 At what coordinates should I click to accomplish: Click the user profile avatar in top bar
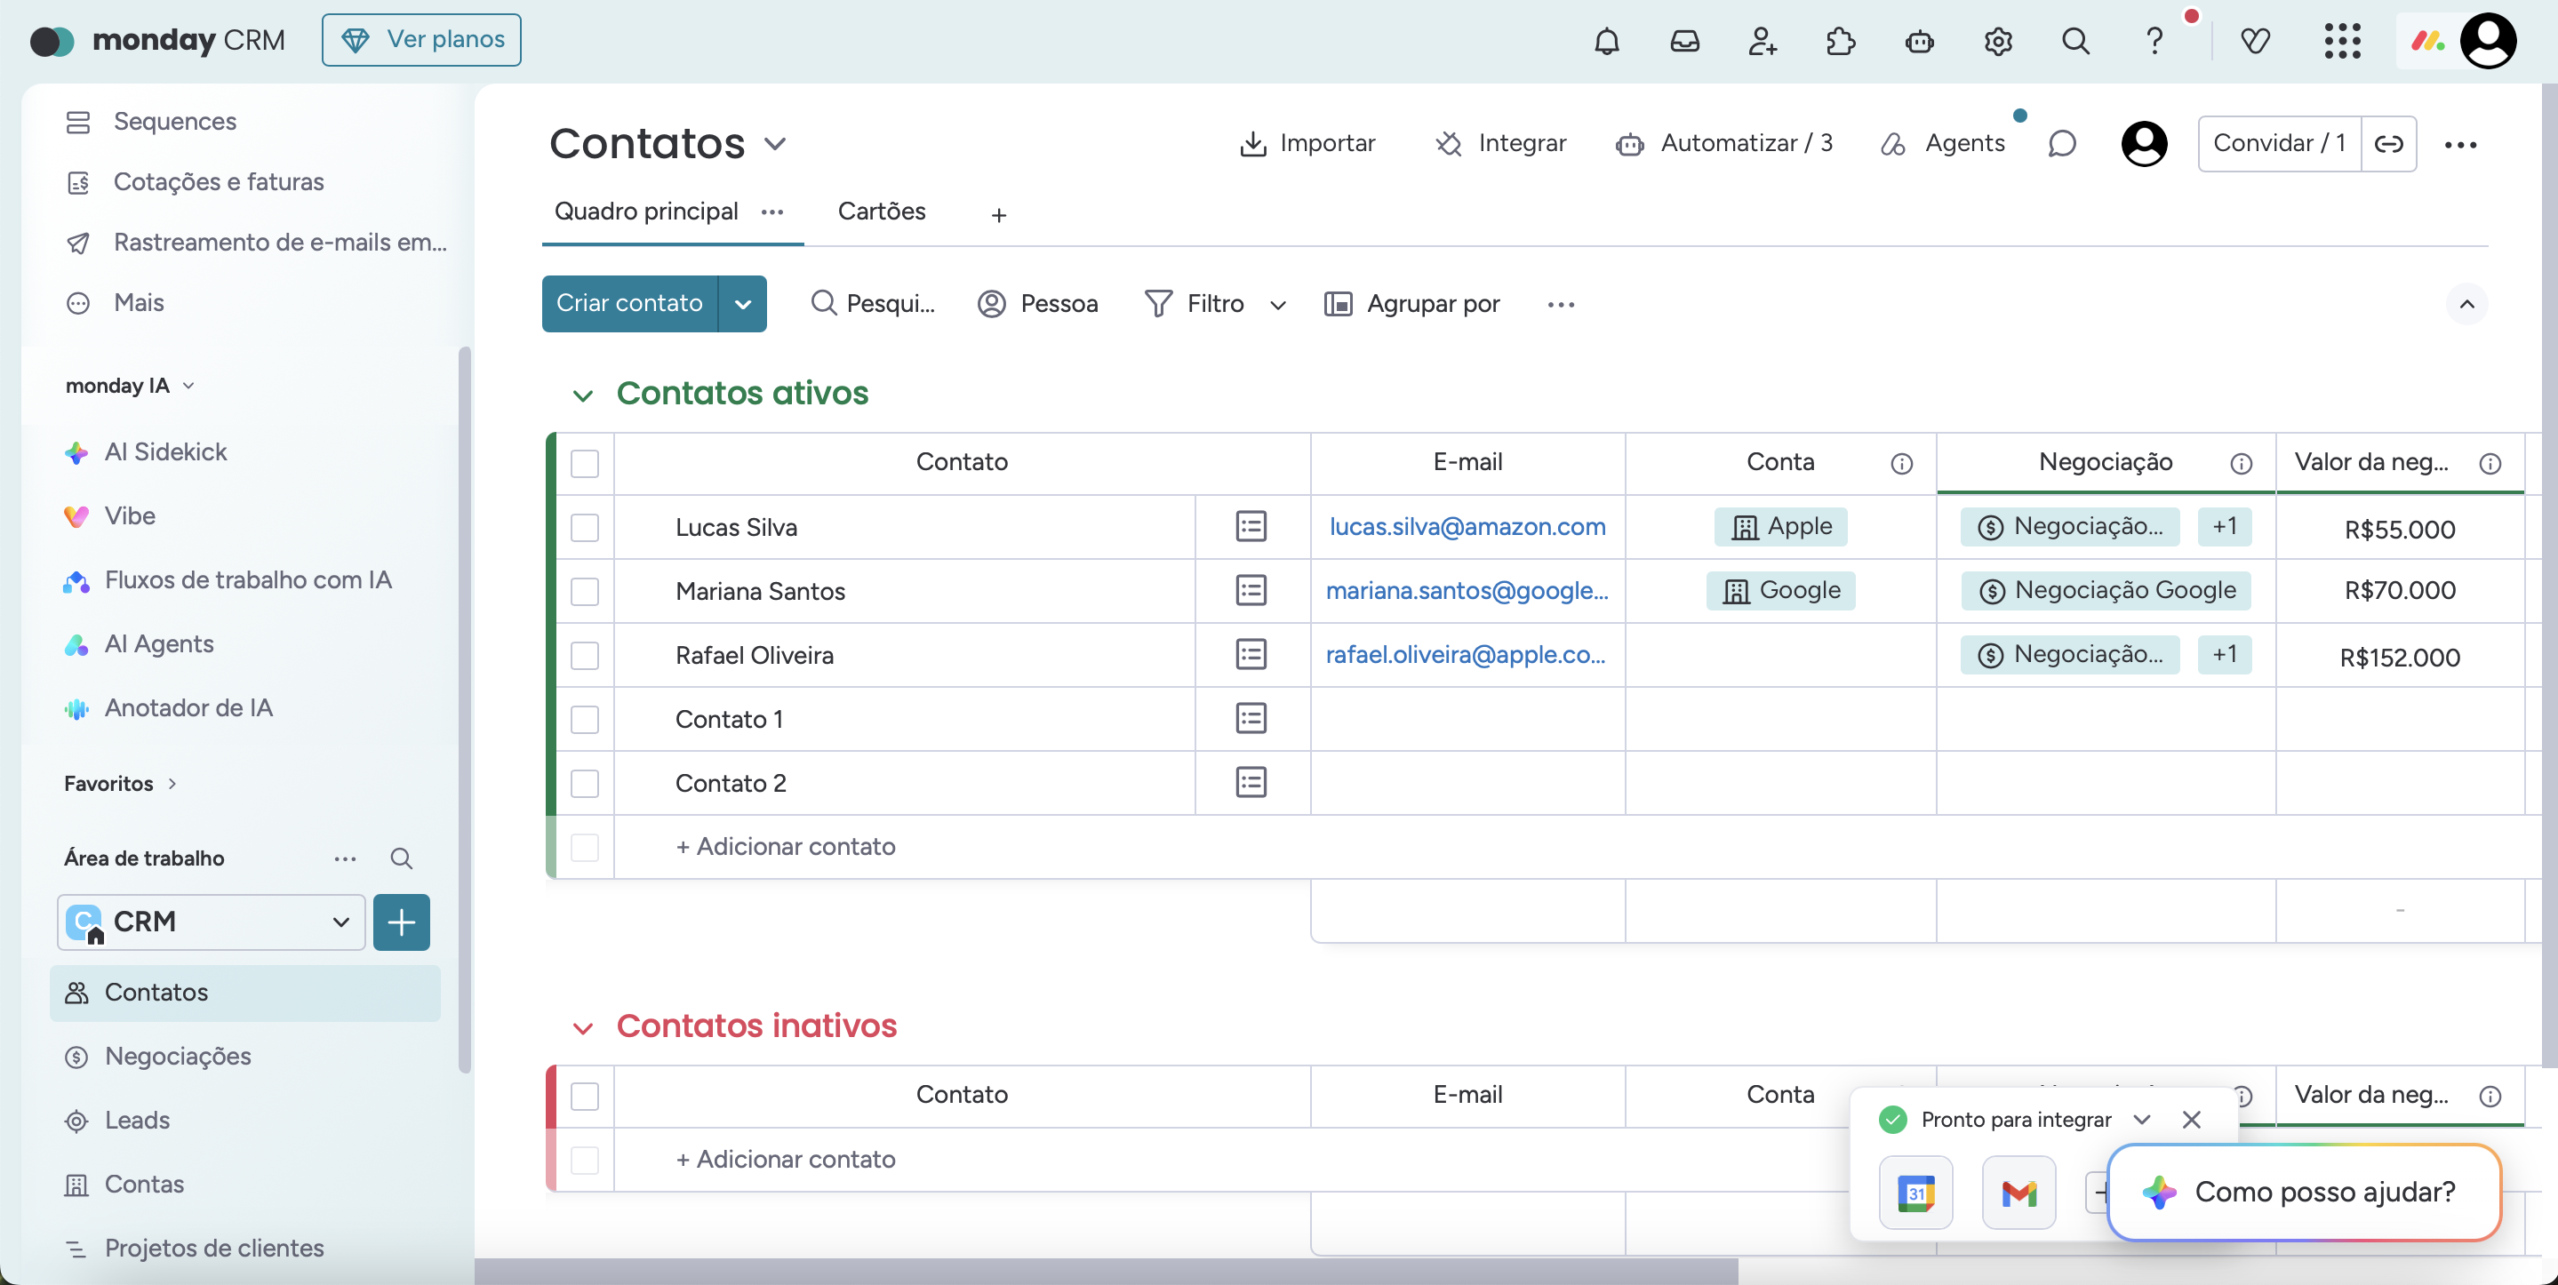[x=2488, y=41]
